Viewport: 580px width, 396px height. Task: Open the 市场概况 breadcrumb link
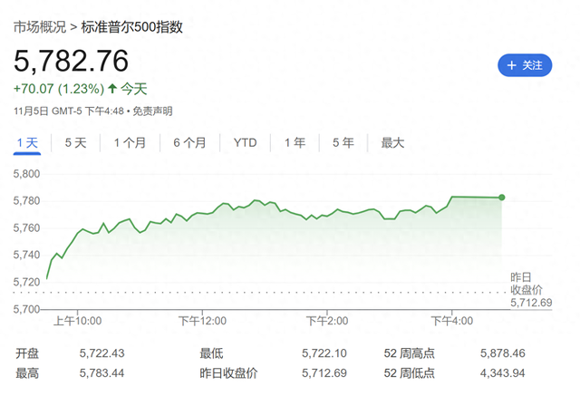click(x=39, y=27)
